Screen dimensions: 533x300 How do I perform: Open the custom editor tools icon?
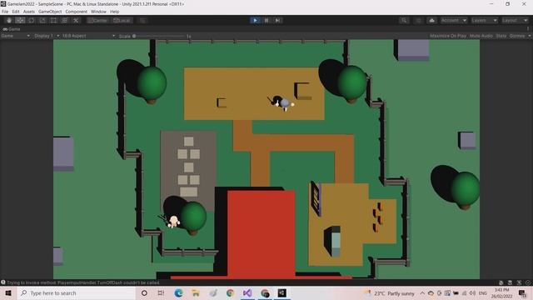76,20
